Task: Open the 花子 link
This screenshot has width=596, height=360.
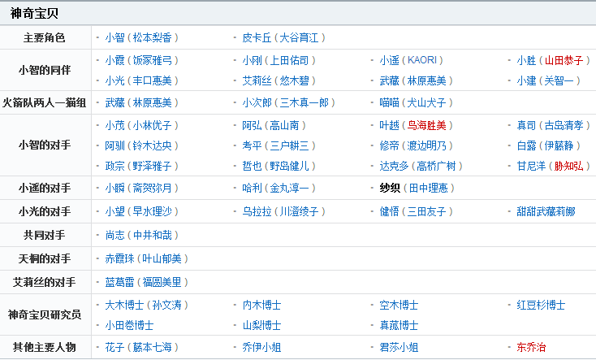Action: click(x=114, y=348)
